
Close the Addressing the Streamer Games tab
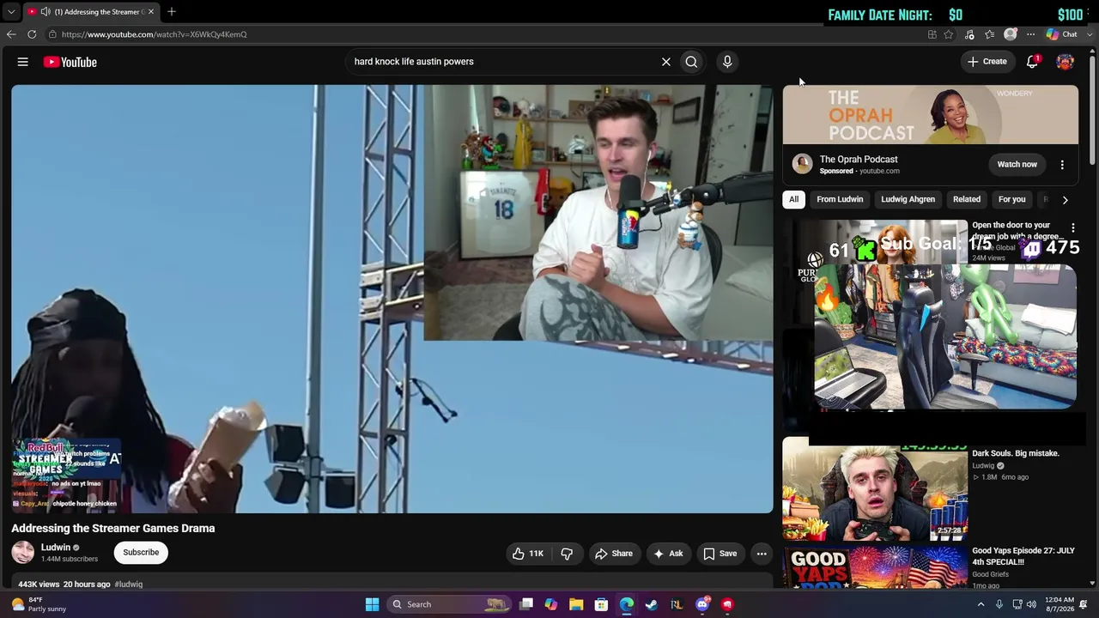[x=151, y=12]
